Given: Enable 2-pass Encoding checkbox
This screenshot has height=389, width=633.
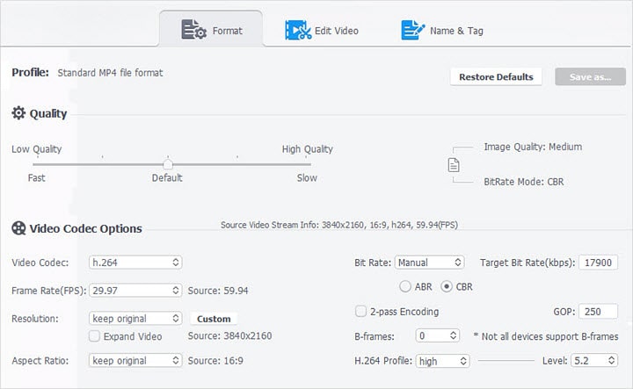Looking at the screenshot, I should (360, 311).
